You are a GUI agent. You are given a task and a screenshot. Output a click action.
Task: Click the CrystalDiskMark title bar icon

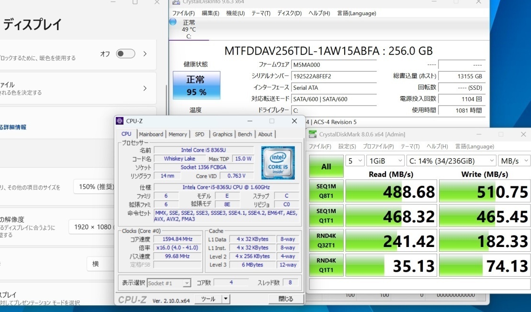313,134
